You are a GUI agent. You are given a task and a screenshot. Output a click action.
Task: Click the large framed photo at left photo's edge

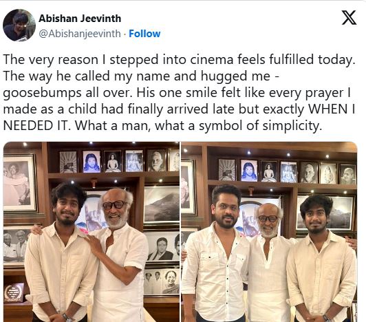pos(20,183)
